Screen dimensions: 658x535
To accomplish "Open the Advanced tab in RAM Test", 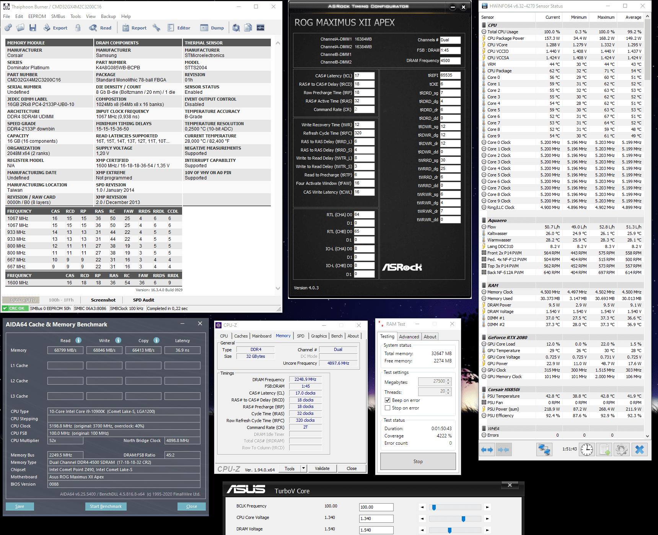I will tap(409, 337).
